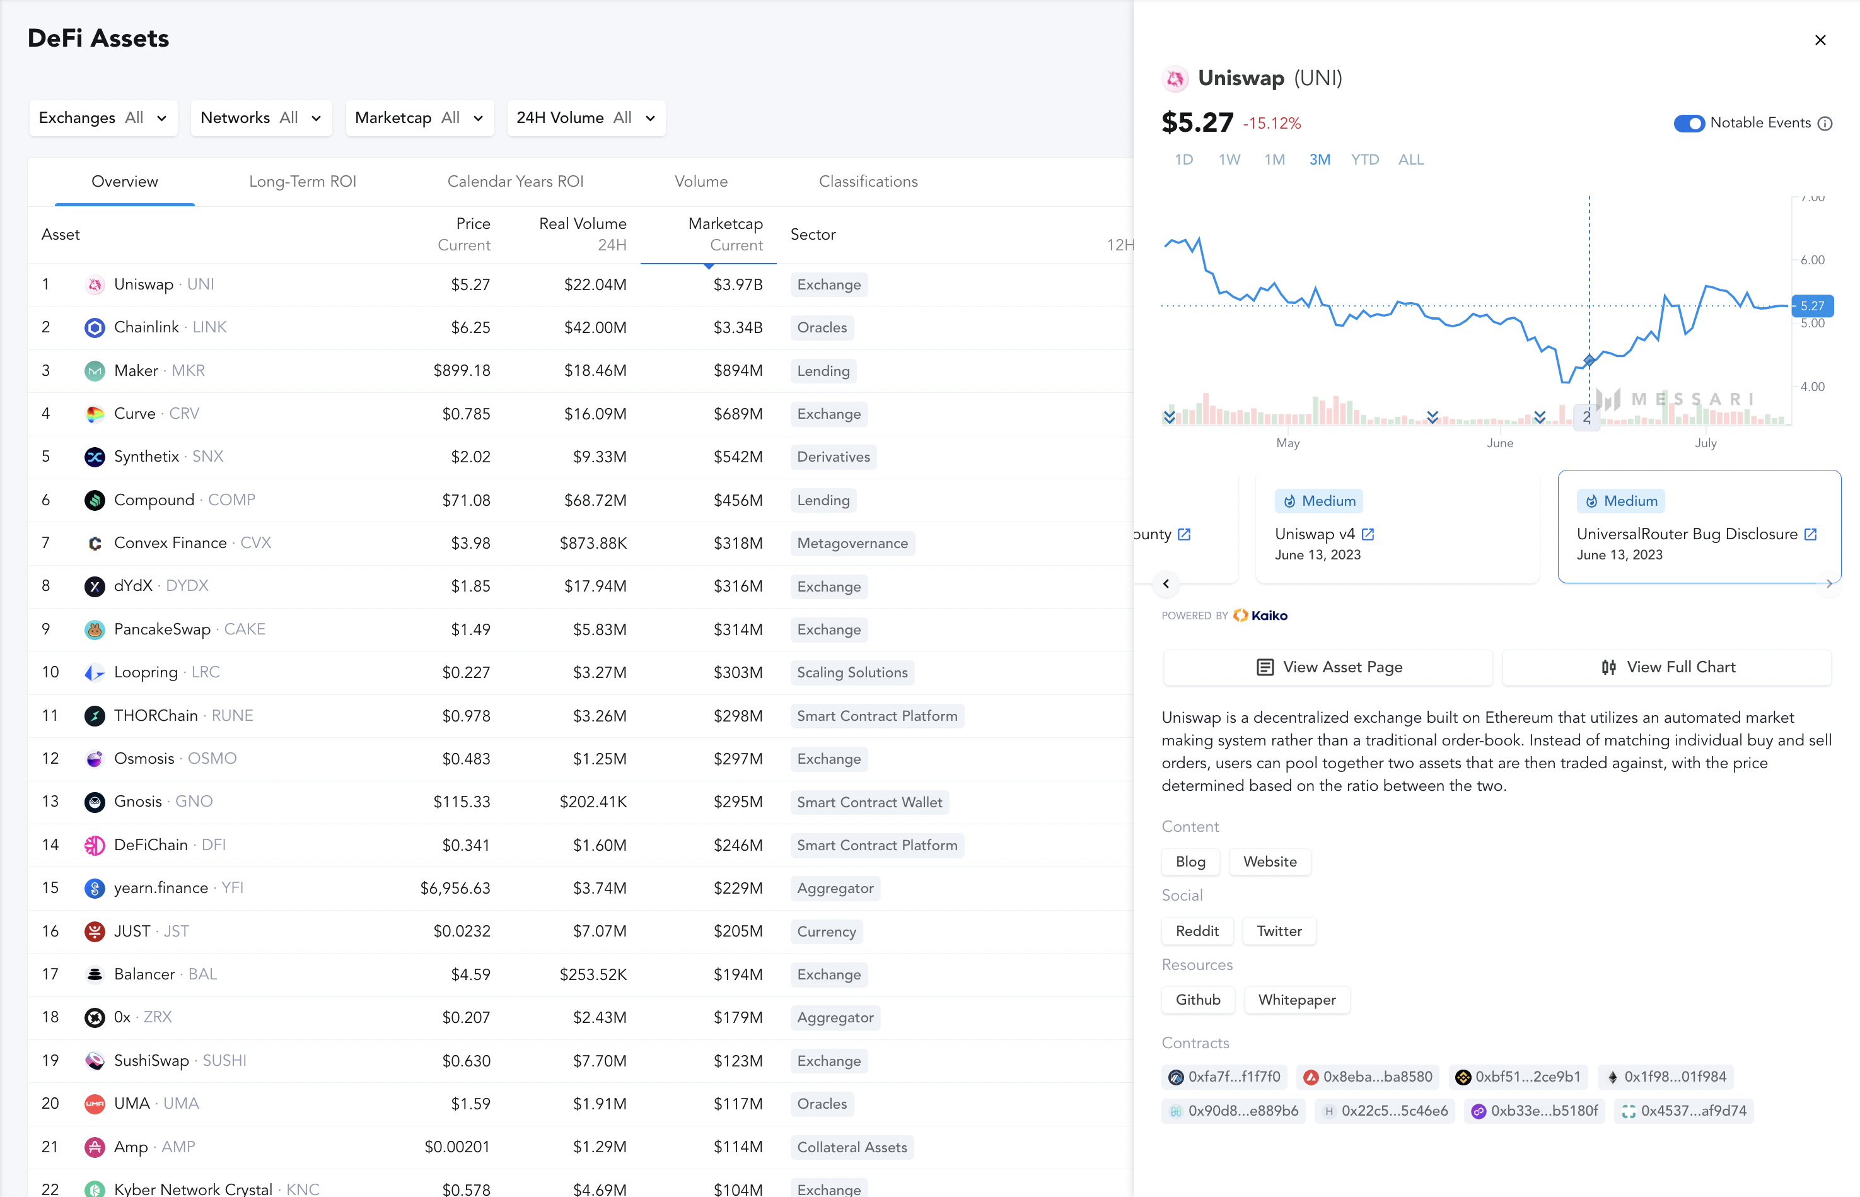Expand the 24H Volume filter dropdown

coord(586,118)
